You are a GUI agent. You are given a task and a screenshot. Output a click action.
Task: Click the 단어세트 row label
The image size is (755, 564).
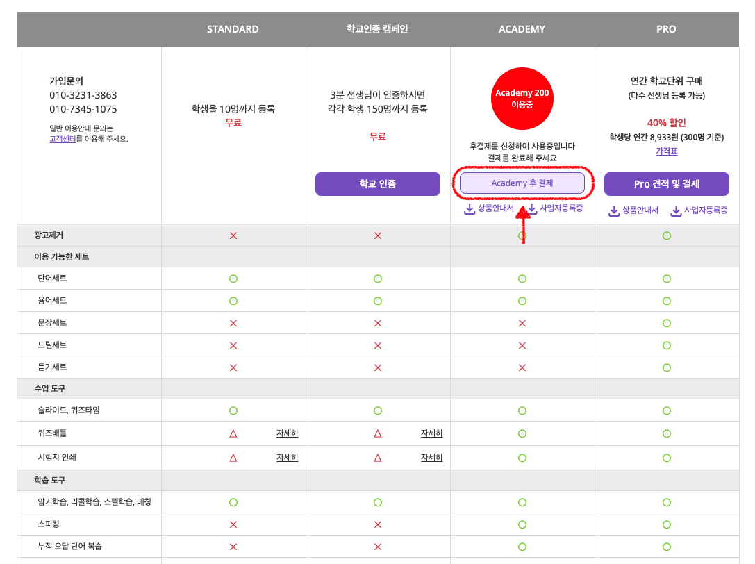click(x=52, y=279)
